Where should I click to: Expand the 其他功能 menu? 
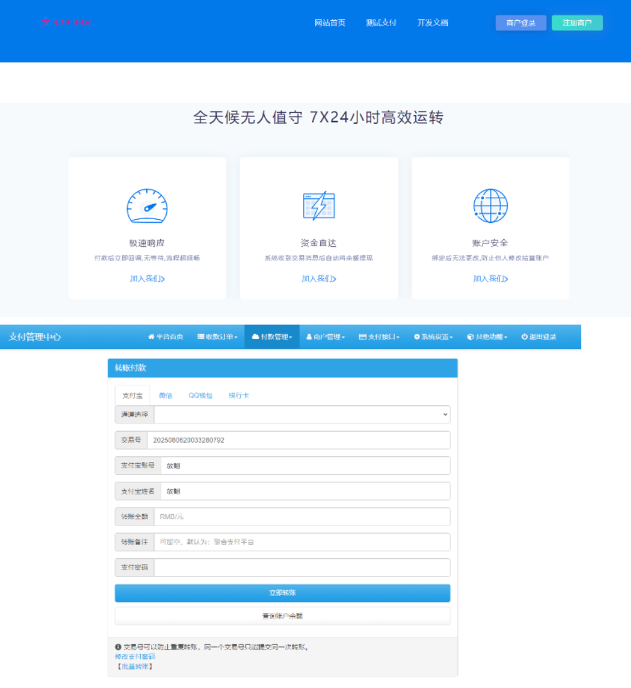[x=487, y=337]
